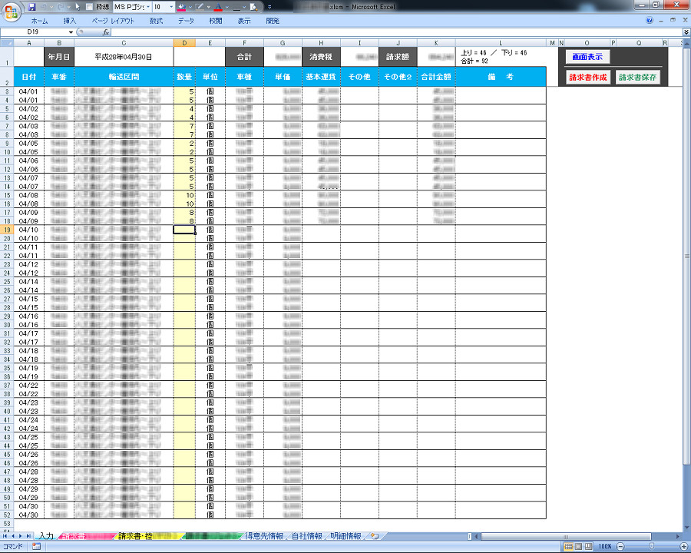
Task: Switch to Page Layout view in status bar
Action: (577, 546)
